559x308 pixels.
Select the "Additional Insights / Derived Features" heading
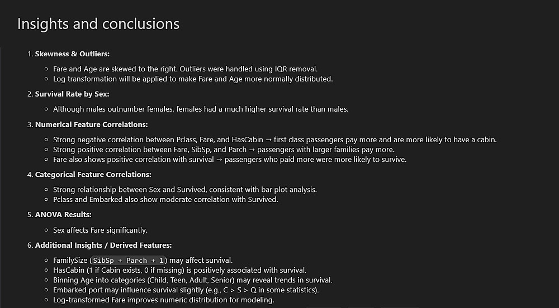click(x=103, y=245)
